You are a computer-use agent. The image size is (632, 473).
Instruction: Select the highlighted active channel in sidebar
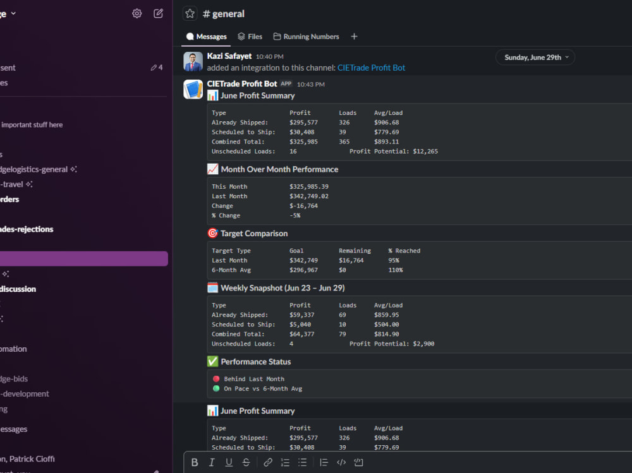tap(84, 259)
